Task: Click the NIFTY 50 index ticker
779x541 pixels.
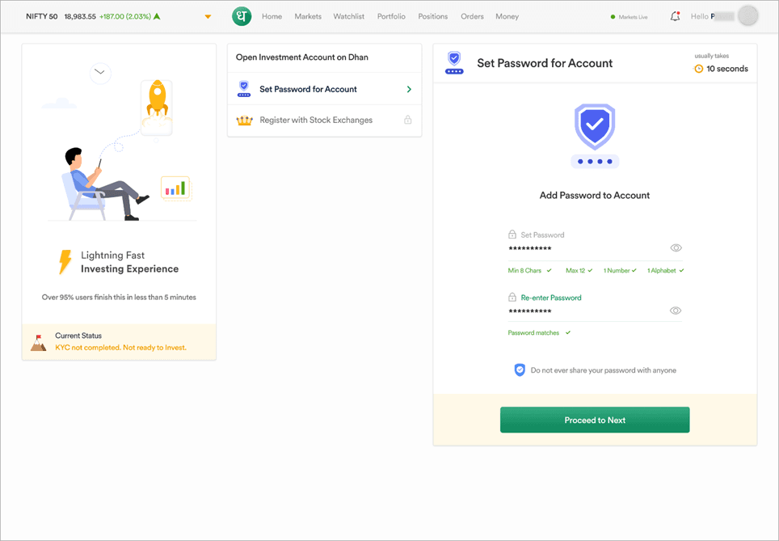Action: coord(42,16)
